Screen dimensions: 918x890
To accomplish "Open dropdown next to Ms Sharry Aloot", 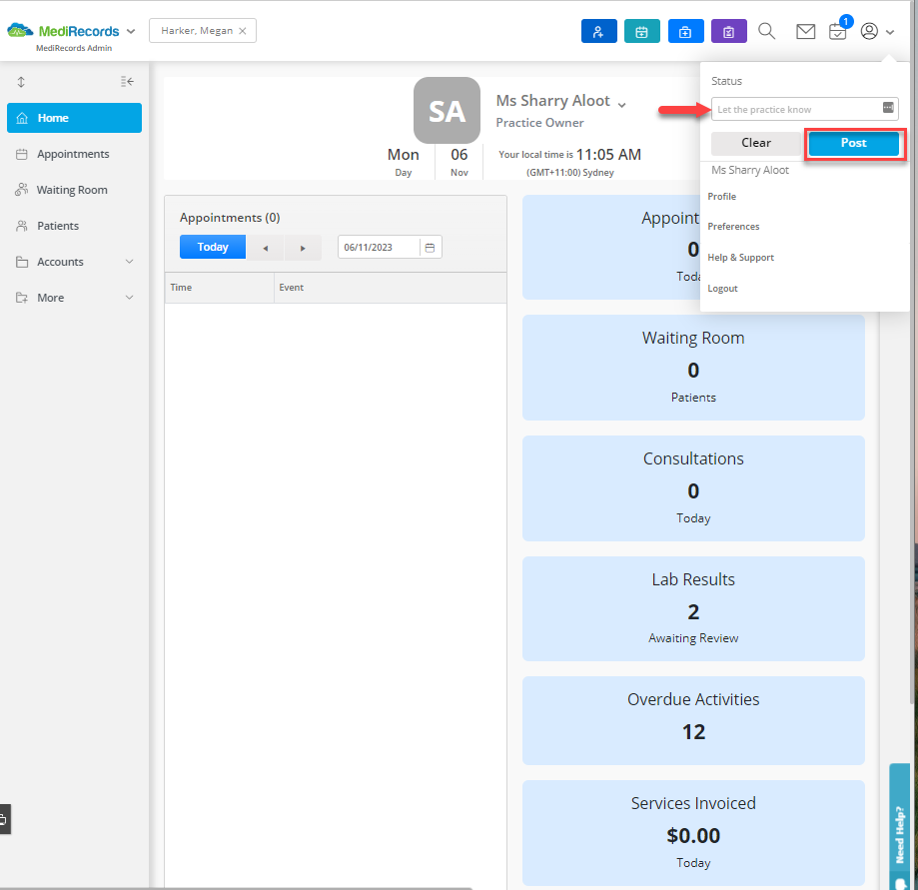I will pyautogui.click(x=621, y=105).
